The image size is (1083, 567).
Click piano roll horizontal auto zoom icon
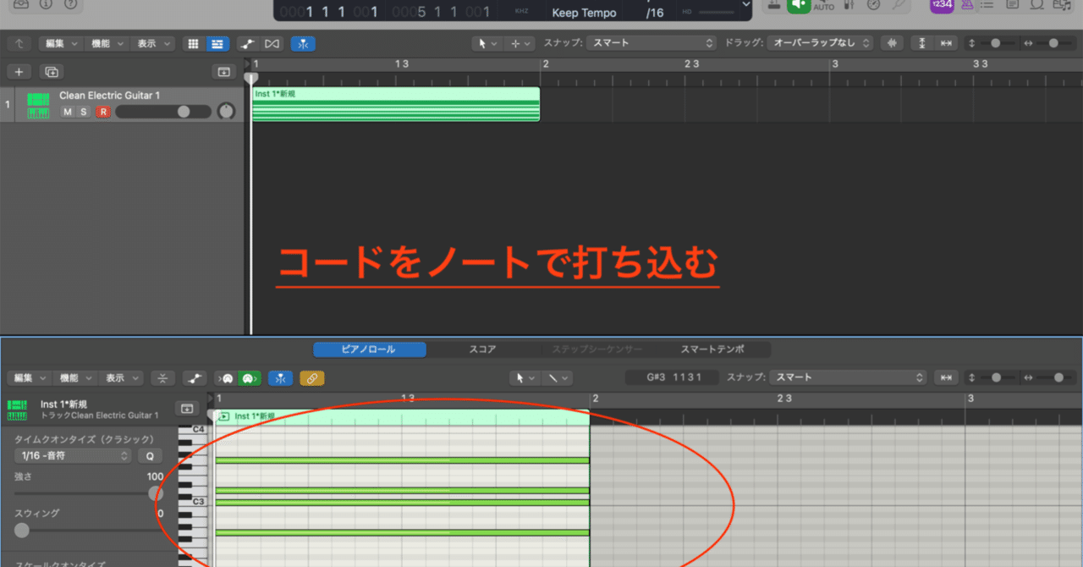pos(946,378)
